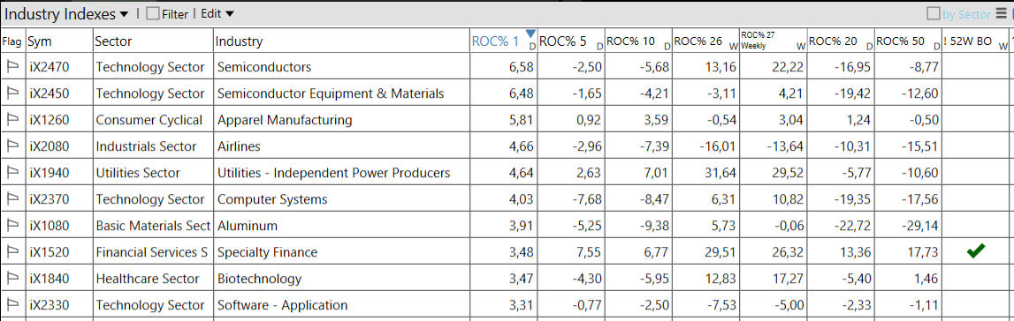Expand the Edit dropdown menu
Screen dimensions: 1014x321
217,13
